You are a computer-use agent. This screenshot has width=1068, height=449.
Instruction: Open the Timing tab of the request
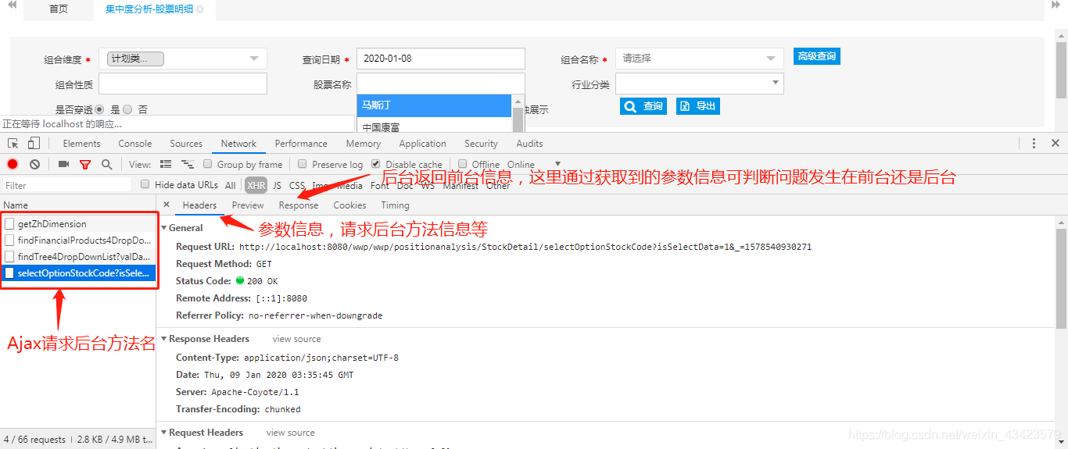tap(395, 205)
